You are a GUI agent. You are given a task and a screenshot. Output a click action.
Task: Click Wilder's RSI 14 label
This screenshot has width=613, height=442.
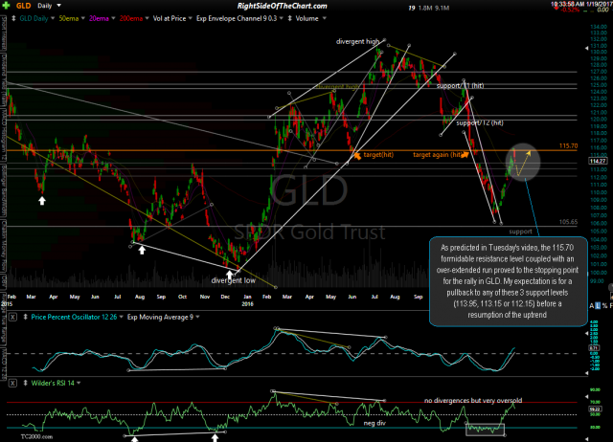[53, 383]
